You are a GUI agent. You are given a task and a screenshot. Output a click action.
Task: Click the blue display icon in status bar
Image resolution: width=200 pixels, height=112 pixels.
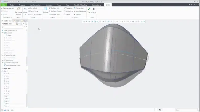(5, 110)
